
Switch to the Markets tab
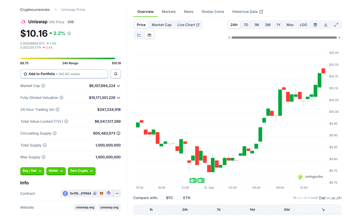click(169, 12)
